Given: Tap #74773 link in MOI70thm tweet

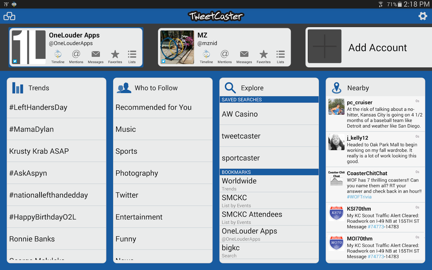Looking at the screenshot, I should click(376, 256).
